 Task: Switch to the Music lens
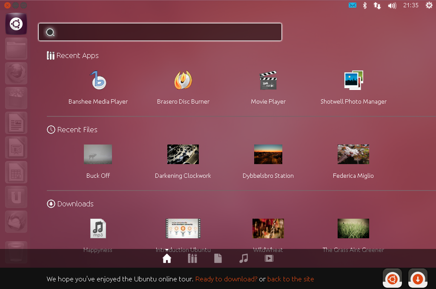pos(244,258)
